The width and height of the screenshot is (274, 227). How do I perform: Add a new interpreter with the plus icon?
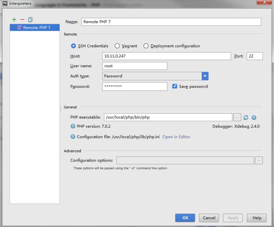[x=14, y=20]
